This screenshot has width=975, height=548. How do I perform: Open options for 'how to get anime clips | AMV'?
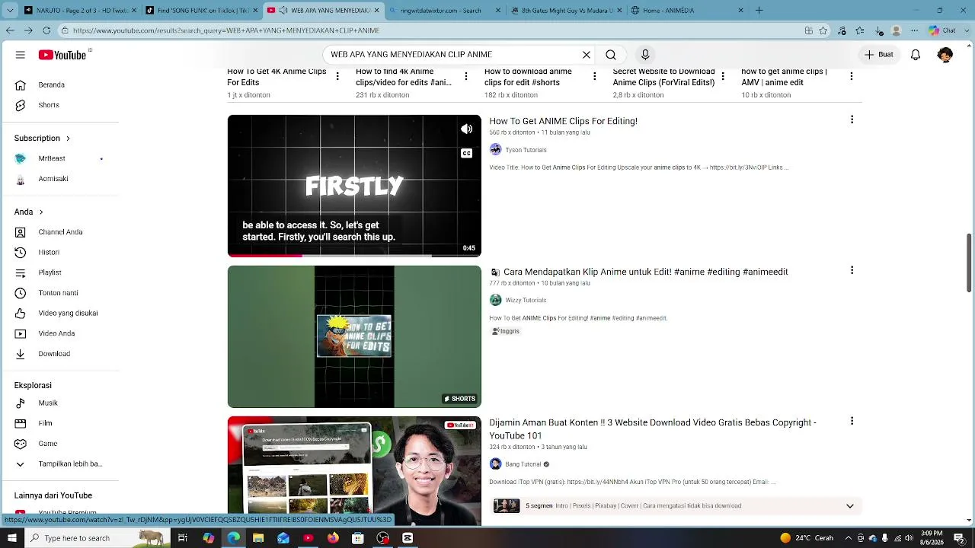(852, 76)
